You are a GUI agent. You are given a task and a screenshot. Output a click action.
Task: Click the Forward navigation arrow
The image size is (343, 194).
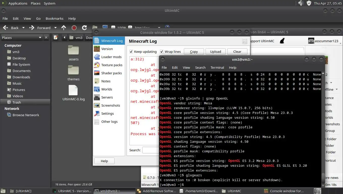40,28
